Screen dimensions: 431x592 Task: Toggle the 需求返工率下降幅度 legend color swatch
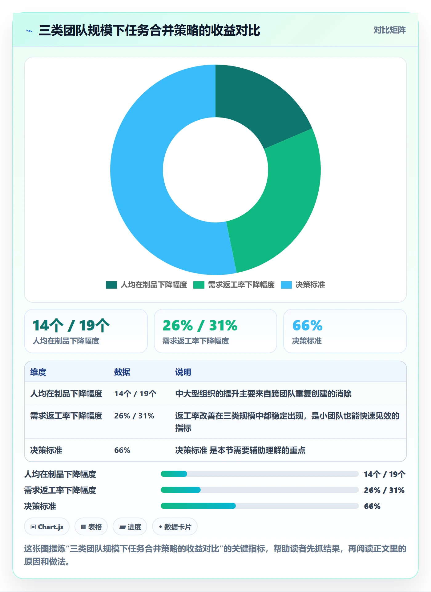pos(199,285)
